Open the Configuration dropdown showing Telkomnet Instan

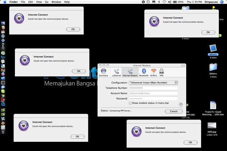(153, 83)
